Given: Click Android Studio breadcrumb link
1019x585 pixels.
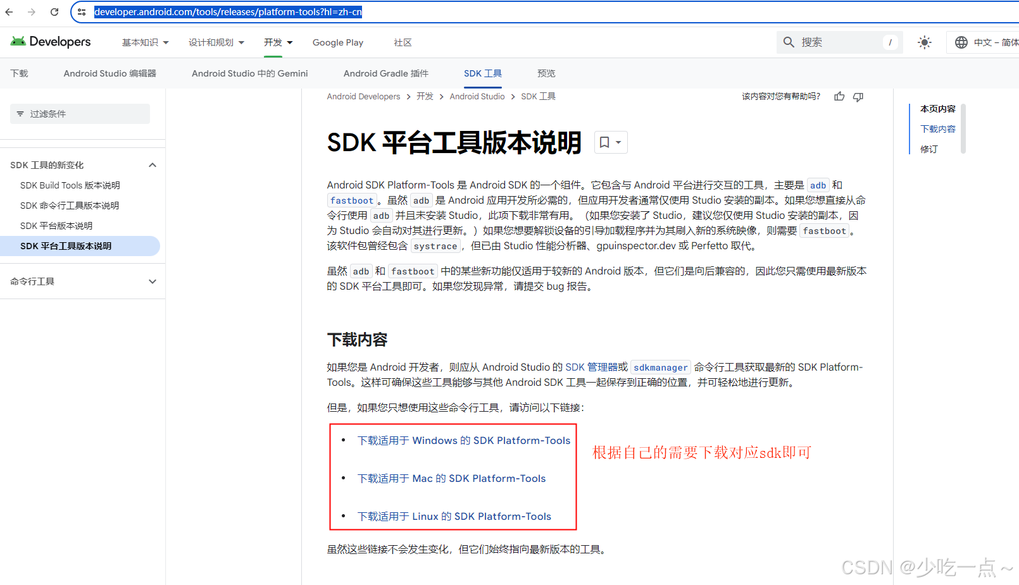Looking at the screenshot, I should 477,96.
